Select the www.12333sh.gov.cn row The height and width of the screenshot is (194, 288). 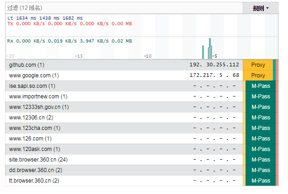pos(39,107)
